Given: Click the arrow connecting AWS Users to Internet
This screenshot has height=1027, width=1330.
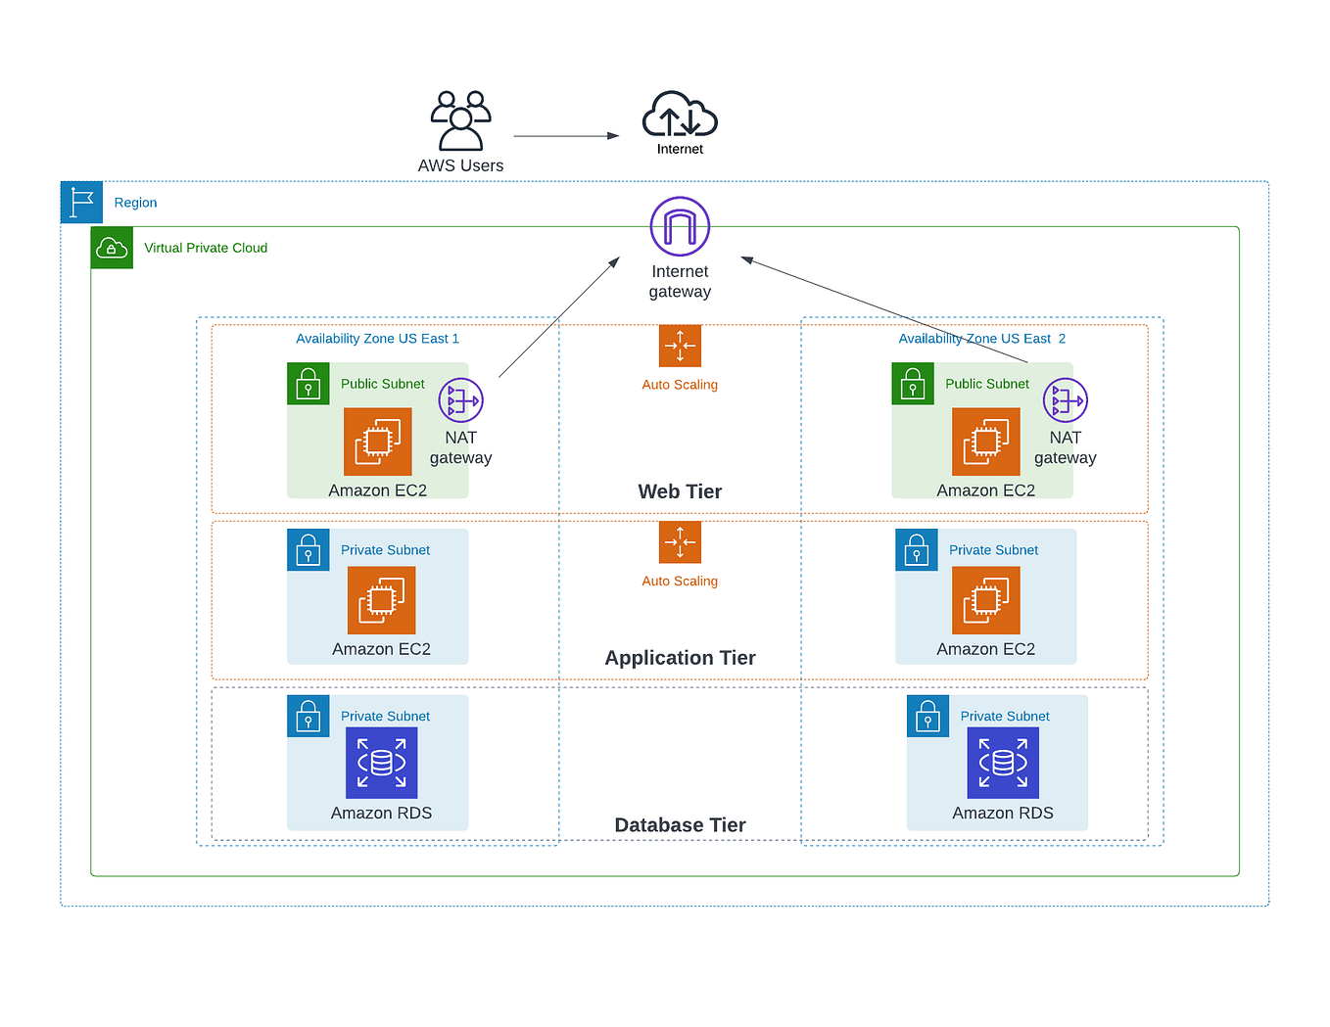Looking at the screenshot, I should click(x=566, y=135).
